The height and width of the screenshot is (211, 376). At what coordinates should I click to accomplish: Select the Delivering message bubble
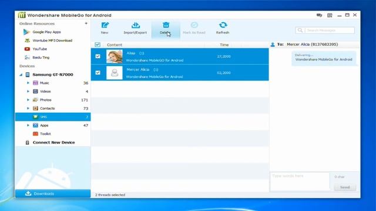(x=324, y=58)
